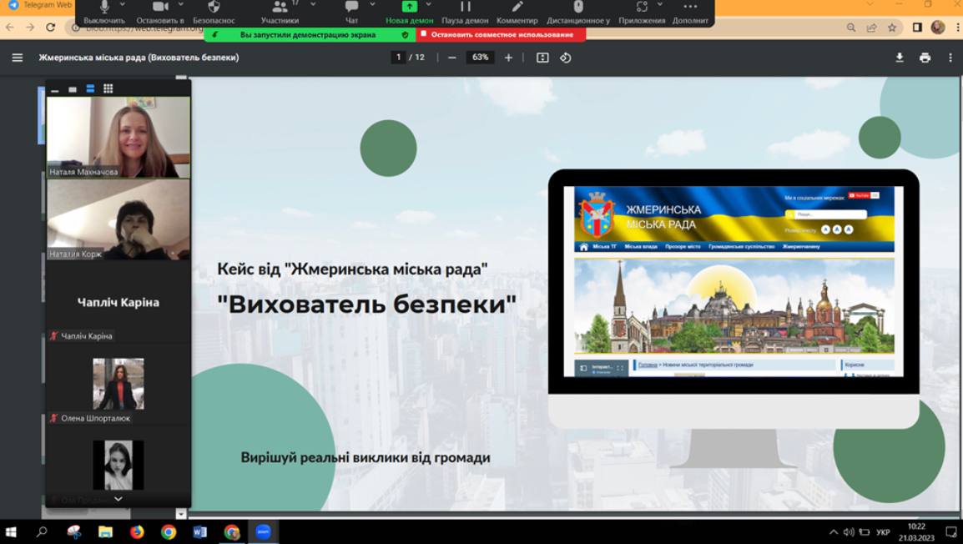Click the PDF page number field

399,58
